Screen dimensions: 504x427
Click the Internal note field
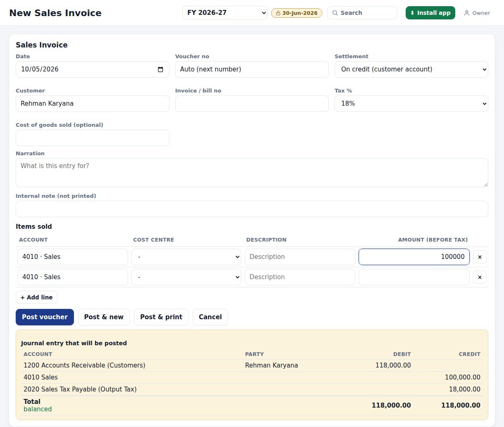pos(252,209)
